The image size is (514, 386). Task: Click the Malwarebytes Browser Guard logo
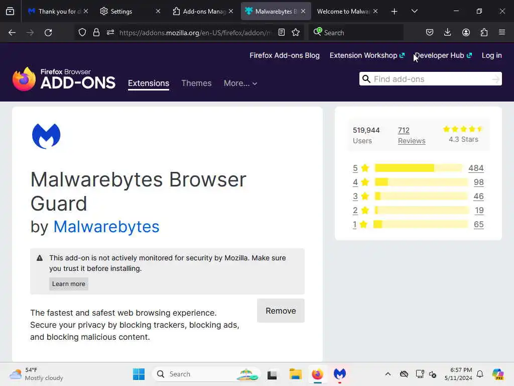pos(46,136)
